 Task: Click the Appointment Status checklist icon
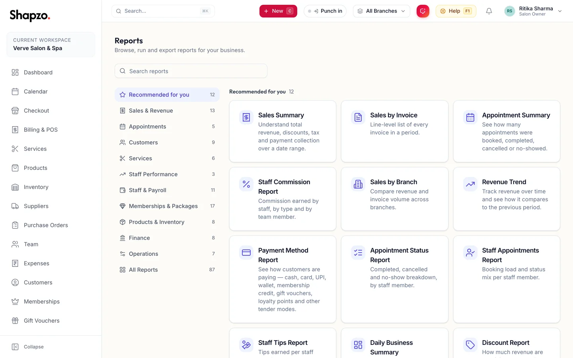click(358, 253)
